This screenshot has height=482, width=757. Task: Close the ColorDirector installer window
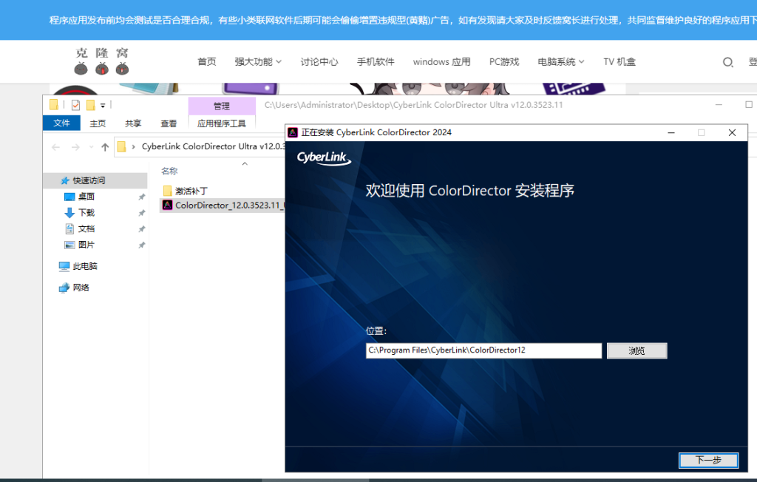click(732, 132)
